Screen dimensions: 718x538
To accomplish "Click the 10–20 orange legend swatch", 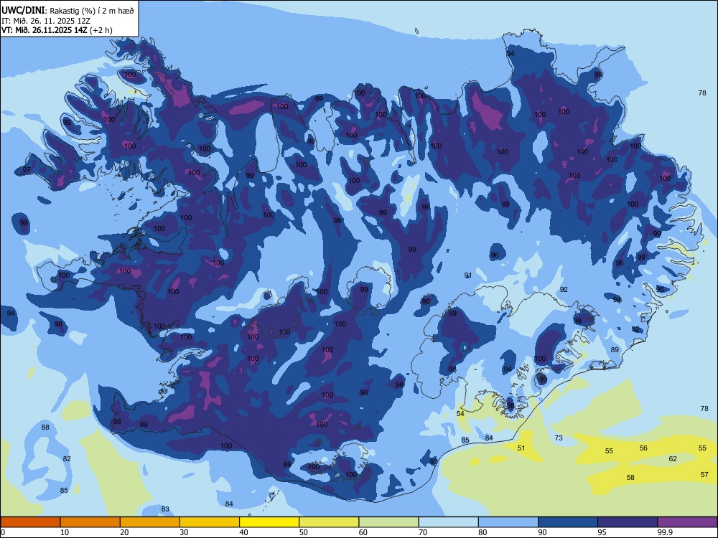I will pos(90,522).
